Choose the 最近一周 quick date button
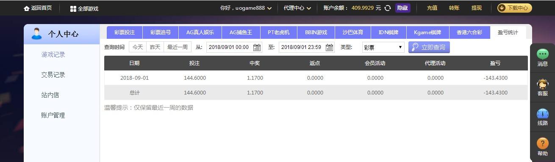 178,47
